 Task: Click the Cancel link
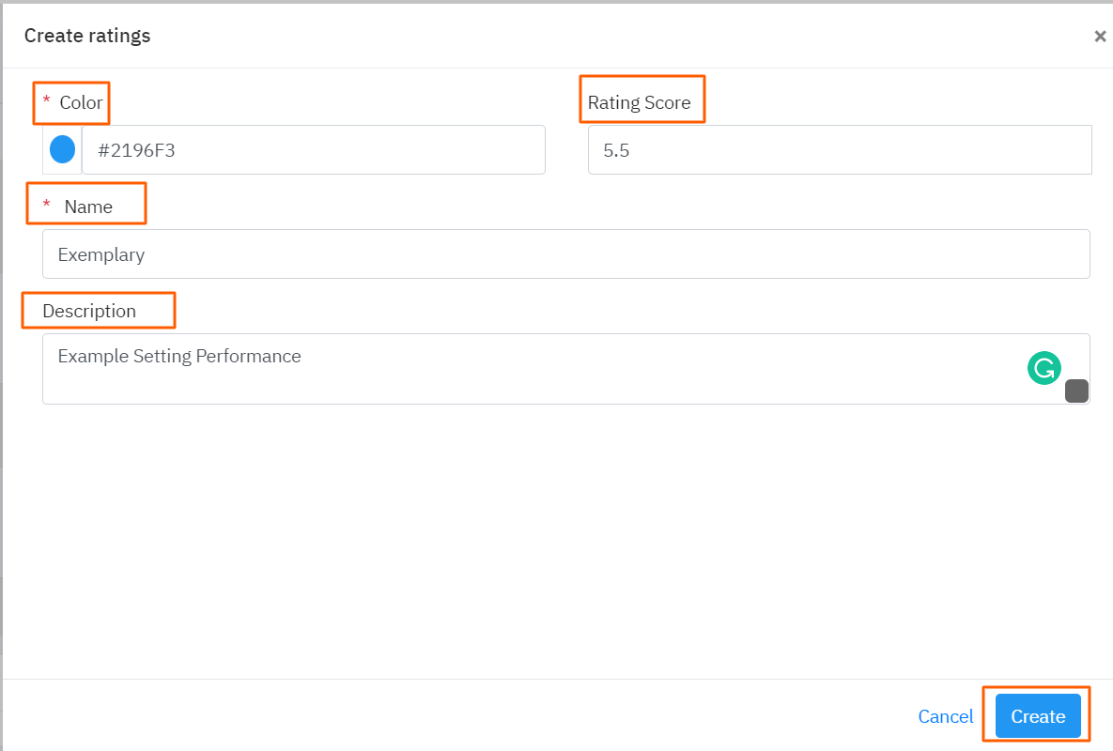[945, 716]
